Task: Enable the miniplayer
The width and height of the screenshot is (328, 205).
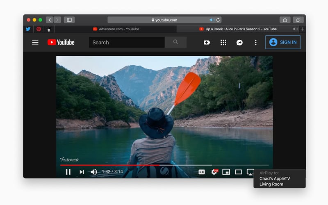Action: tap(226, 172)
